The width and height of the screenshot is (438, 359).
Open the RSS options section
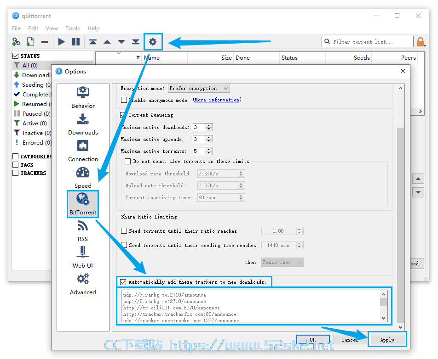[83, 231]
